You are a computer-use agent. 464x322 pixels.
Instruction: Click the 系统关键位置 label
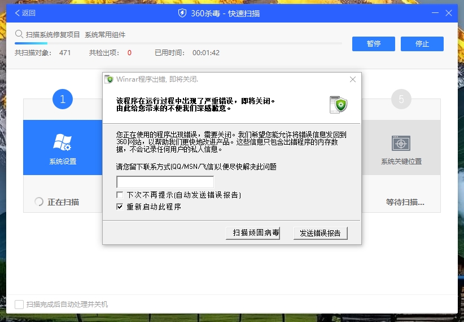point(401,162)
